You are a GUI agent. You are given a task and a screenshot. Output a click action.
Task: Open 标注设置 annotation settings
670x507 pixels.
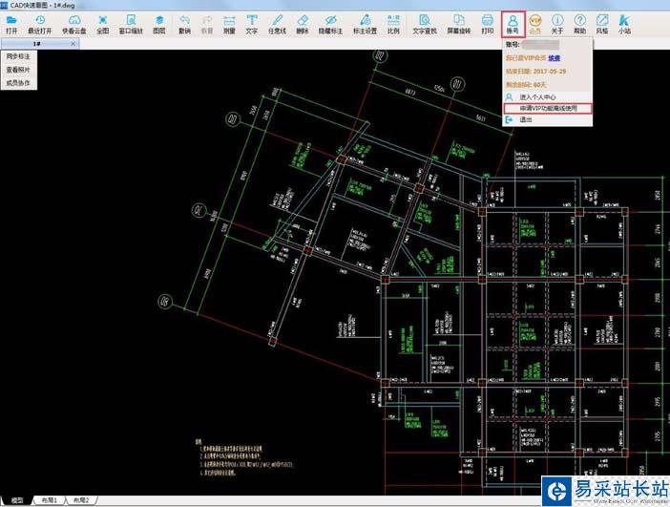click(365, 25)
